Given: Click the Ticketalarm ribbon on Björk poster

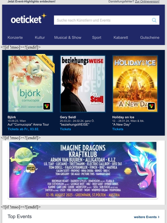Looking at the screenshot, I should [46, 63].
